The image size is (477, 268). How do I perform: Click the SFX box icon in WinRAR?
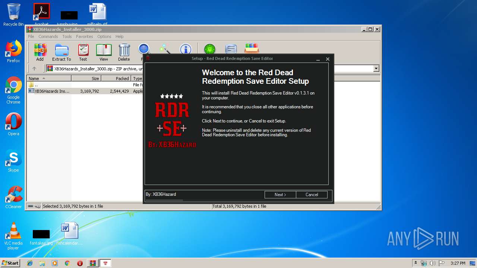(252, 49)
